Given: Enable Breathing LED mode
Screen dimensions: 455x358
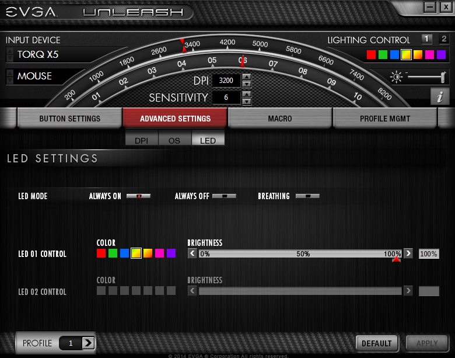Looking at the screenshot, I should 307,196.
